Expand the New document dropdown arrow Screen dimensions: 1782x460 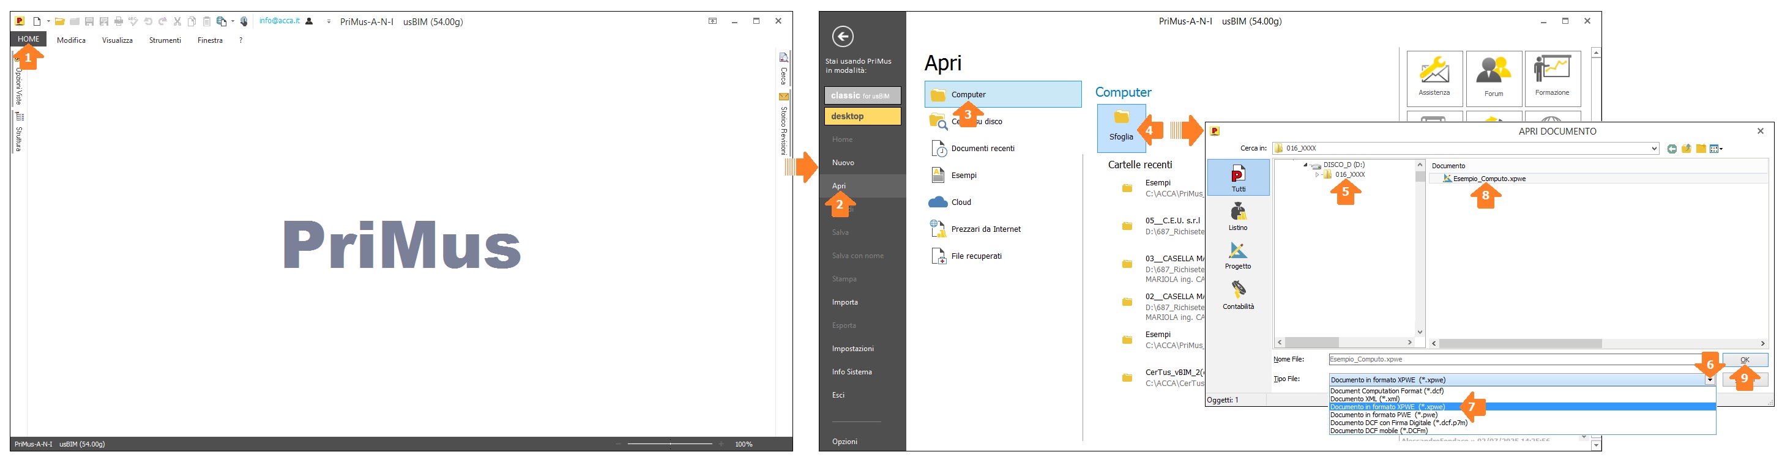pos(48,21)
